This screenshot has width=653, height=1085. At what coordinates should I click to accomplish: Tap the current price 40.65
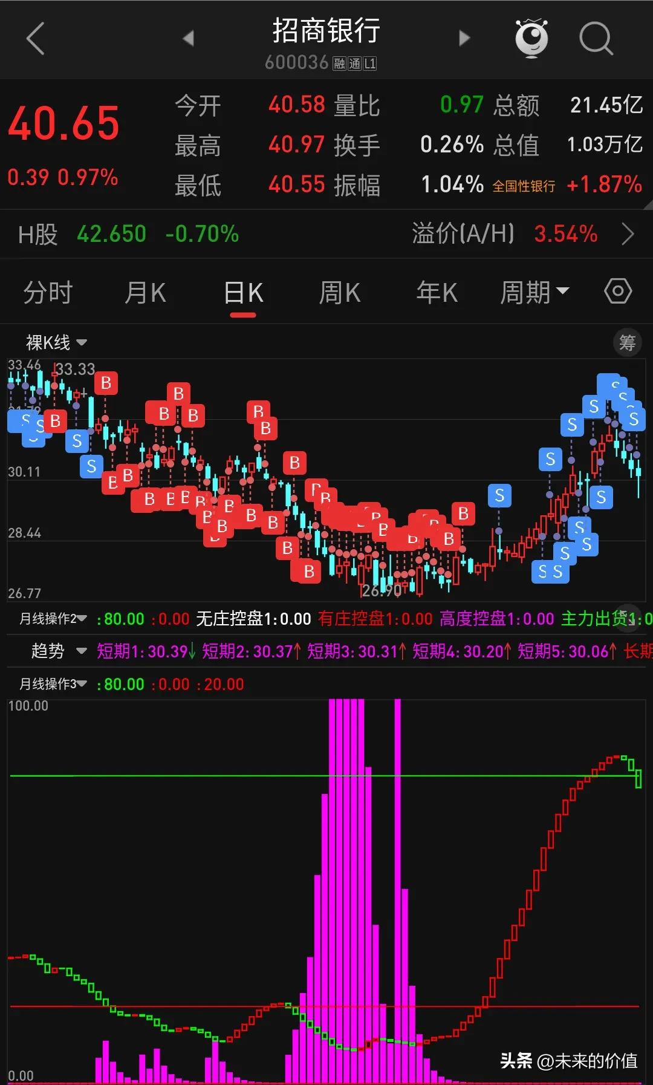(63, 123)
